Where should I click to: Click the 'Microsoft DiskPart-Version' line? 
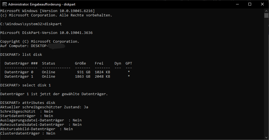pos(46,33)
